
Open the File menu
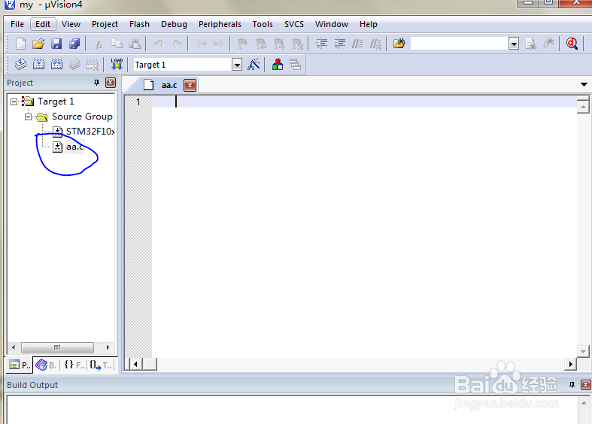(17, 24)
